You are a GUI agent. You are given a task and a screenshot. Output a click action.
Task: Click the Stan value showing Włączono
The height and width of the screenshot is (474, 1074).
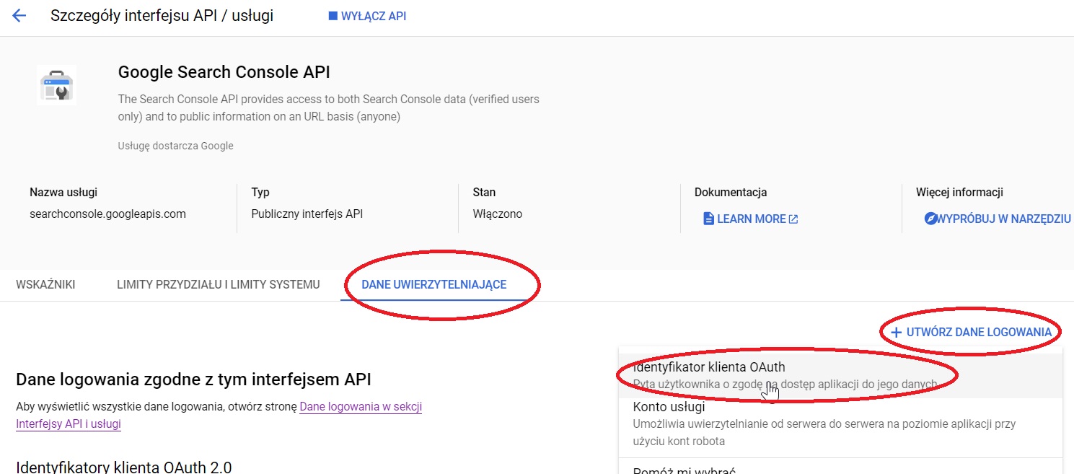tap(498, 214)
